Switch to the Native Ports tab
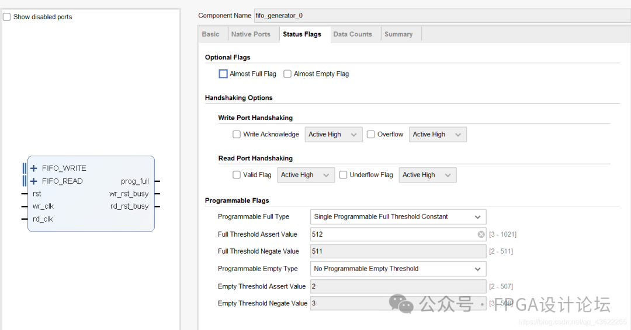This screenshot has height=330, width=631. (x=251, y=34)
